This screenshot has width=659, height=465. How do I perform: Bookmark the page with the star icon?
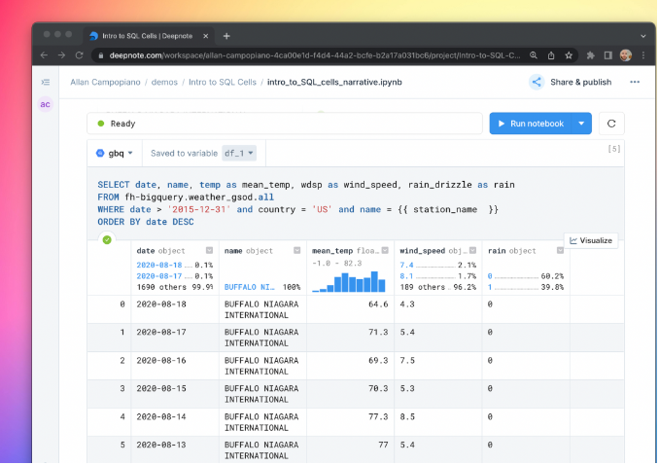pyautogui.click(x=569, y=55)
